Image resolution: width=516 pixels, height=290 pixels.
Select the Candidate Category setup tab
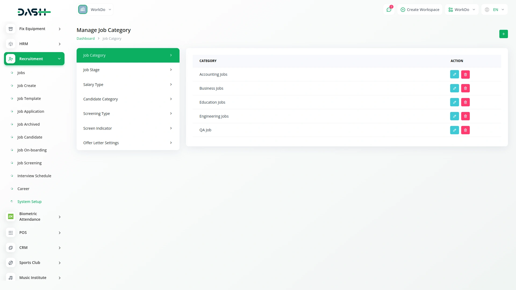tap(128, 99)
